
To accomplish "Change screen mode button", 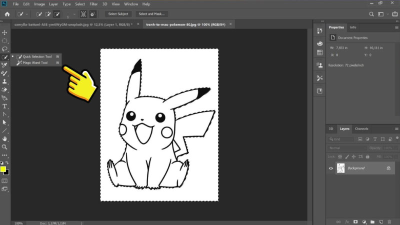I will [x=4, y=189].
